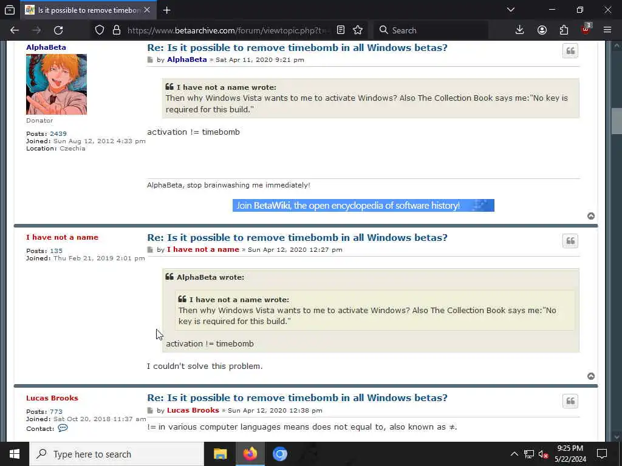
Task: Open AlphaBeta's post title link
Action: click(297, 47)
